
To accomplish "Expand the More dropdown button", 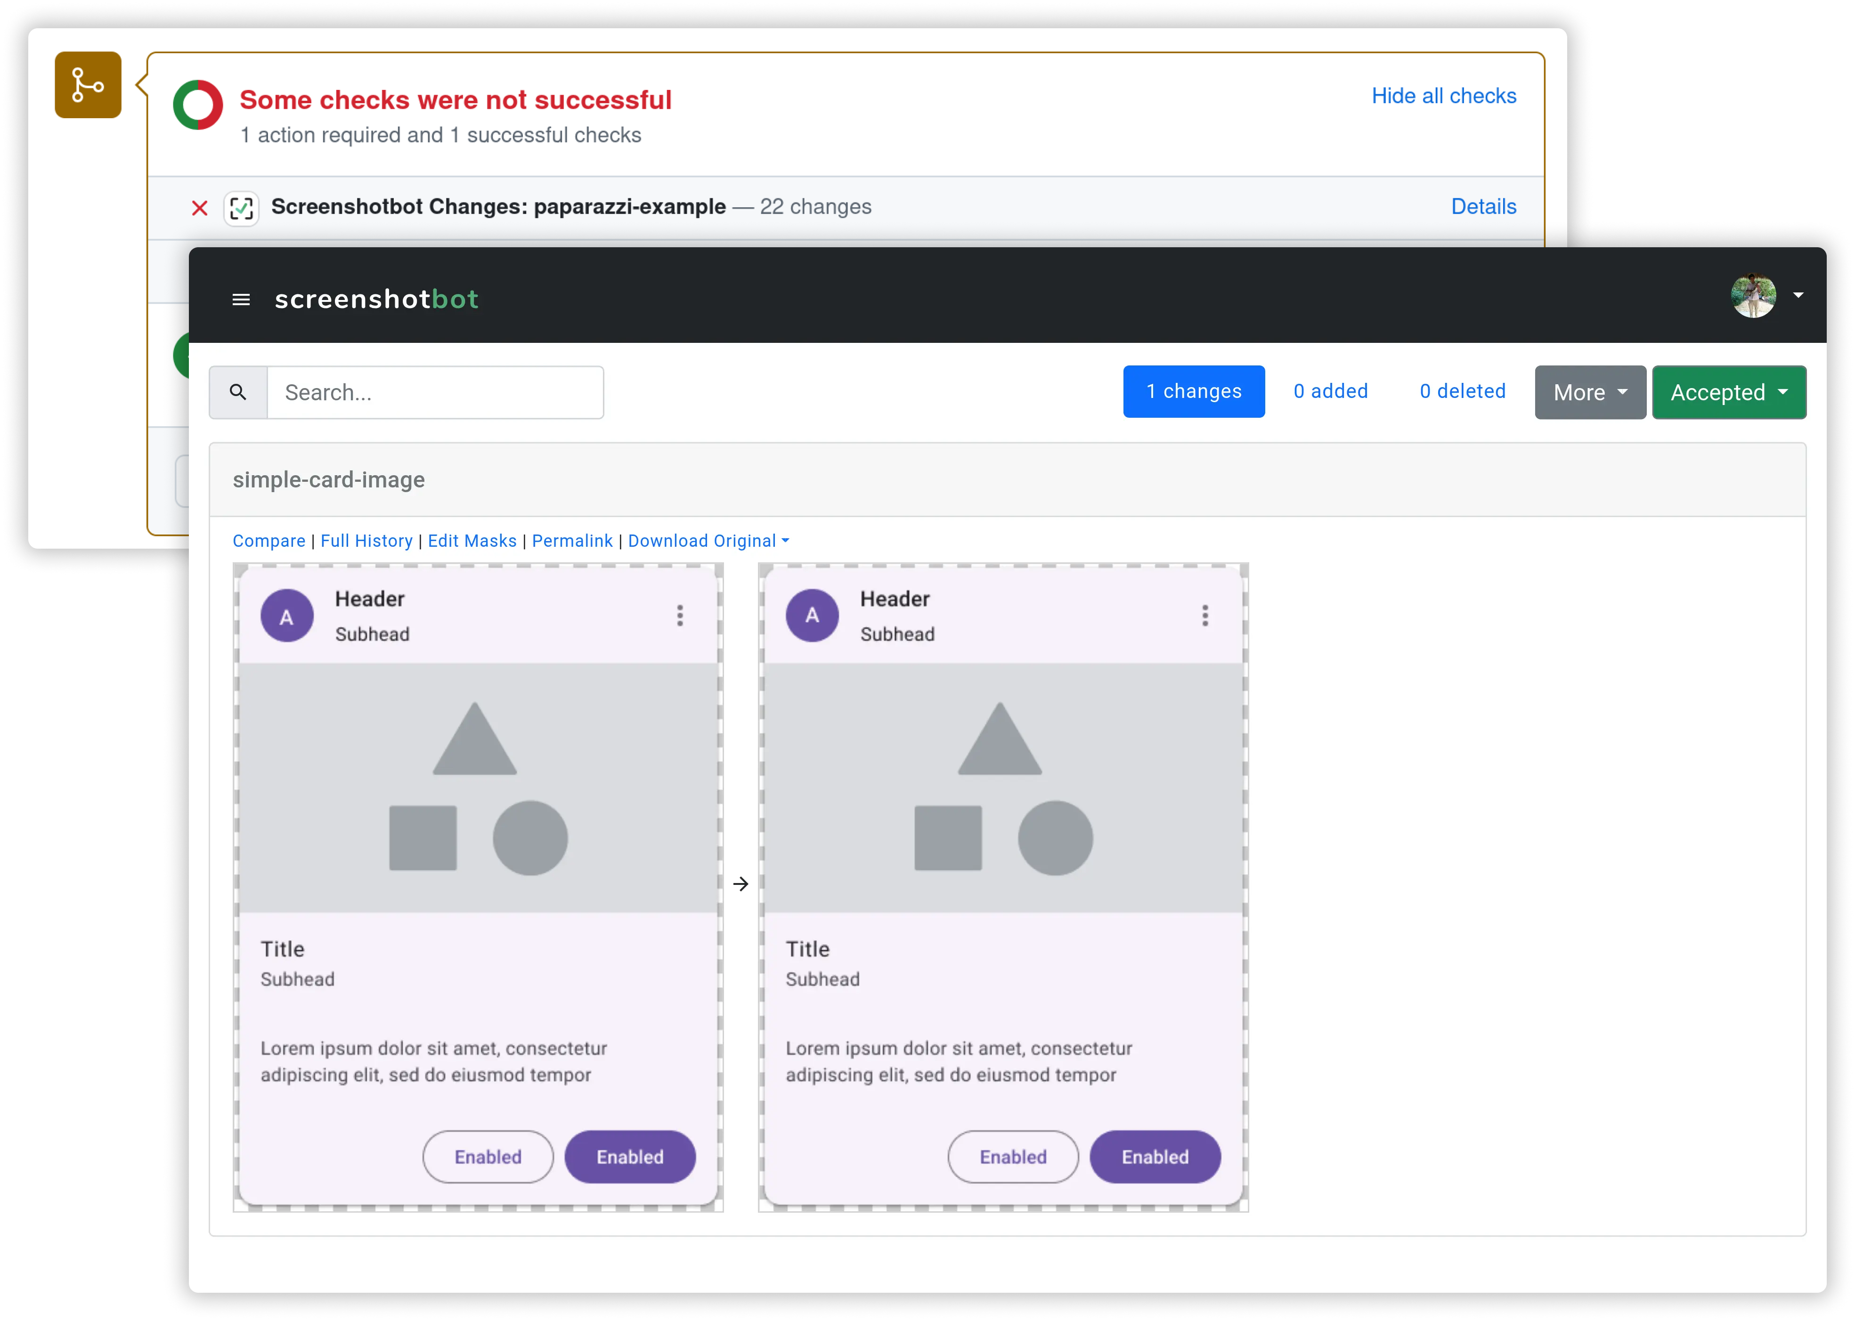I will pyautogui.click(x=1590, y=393).
